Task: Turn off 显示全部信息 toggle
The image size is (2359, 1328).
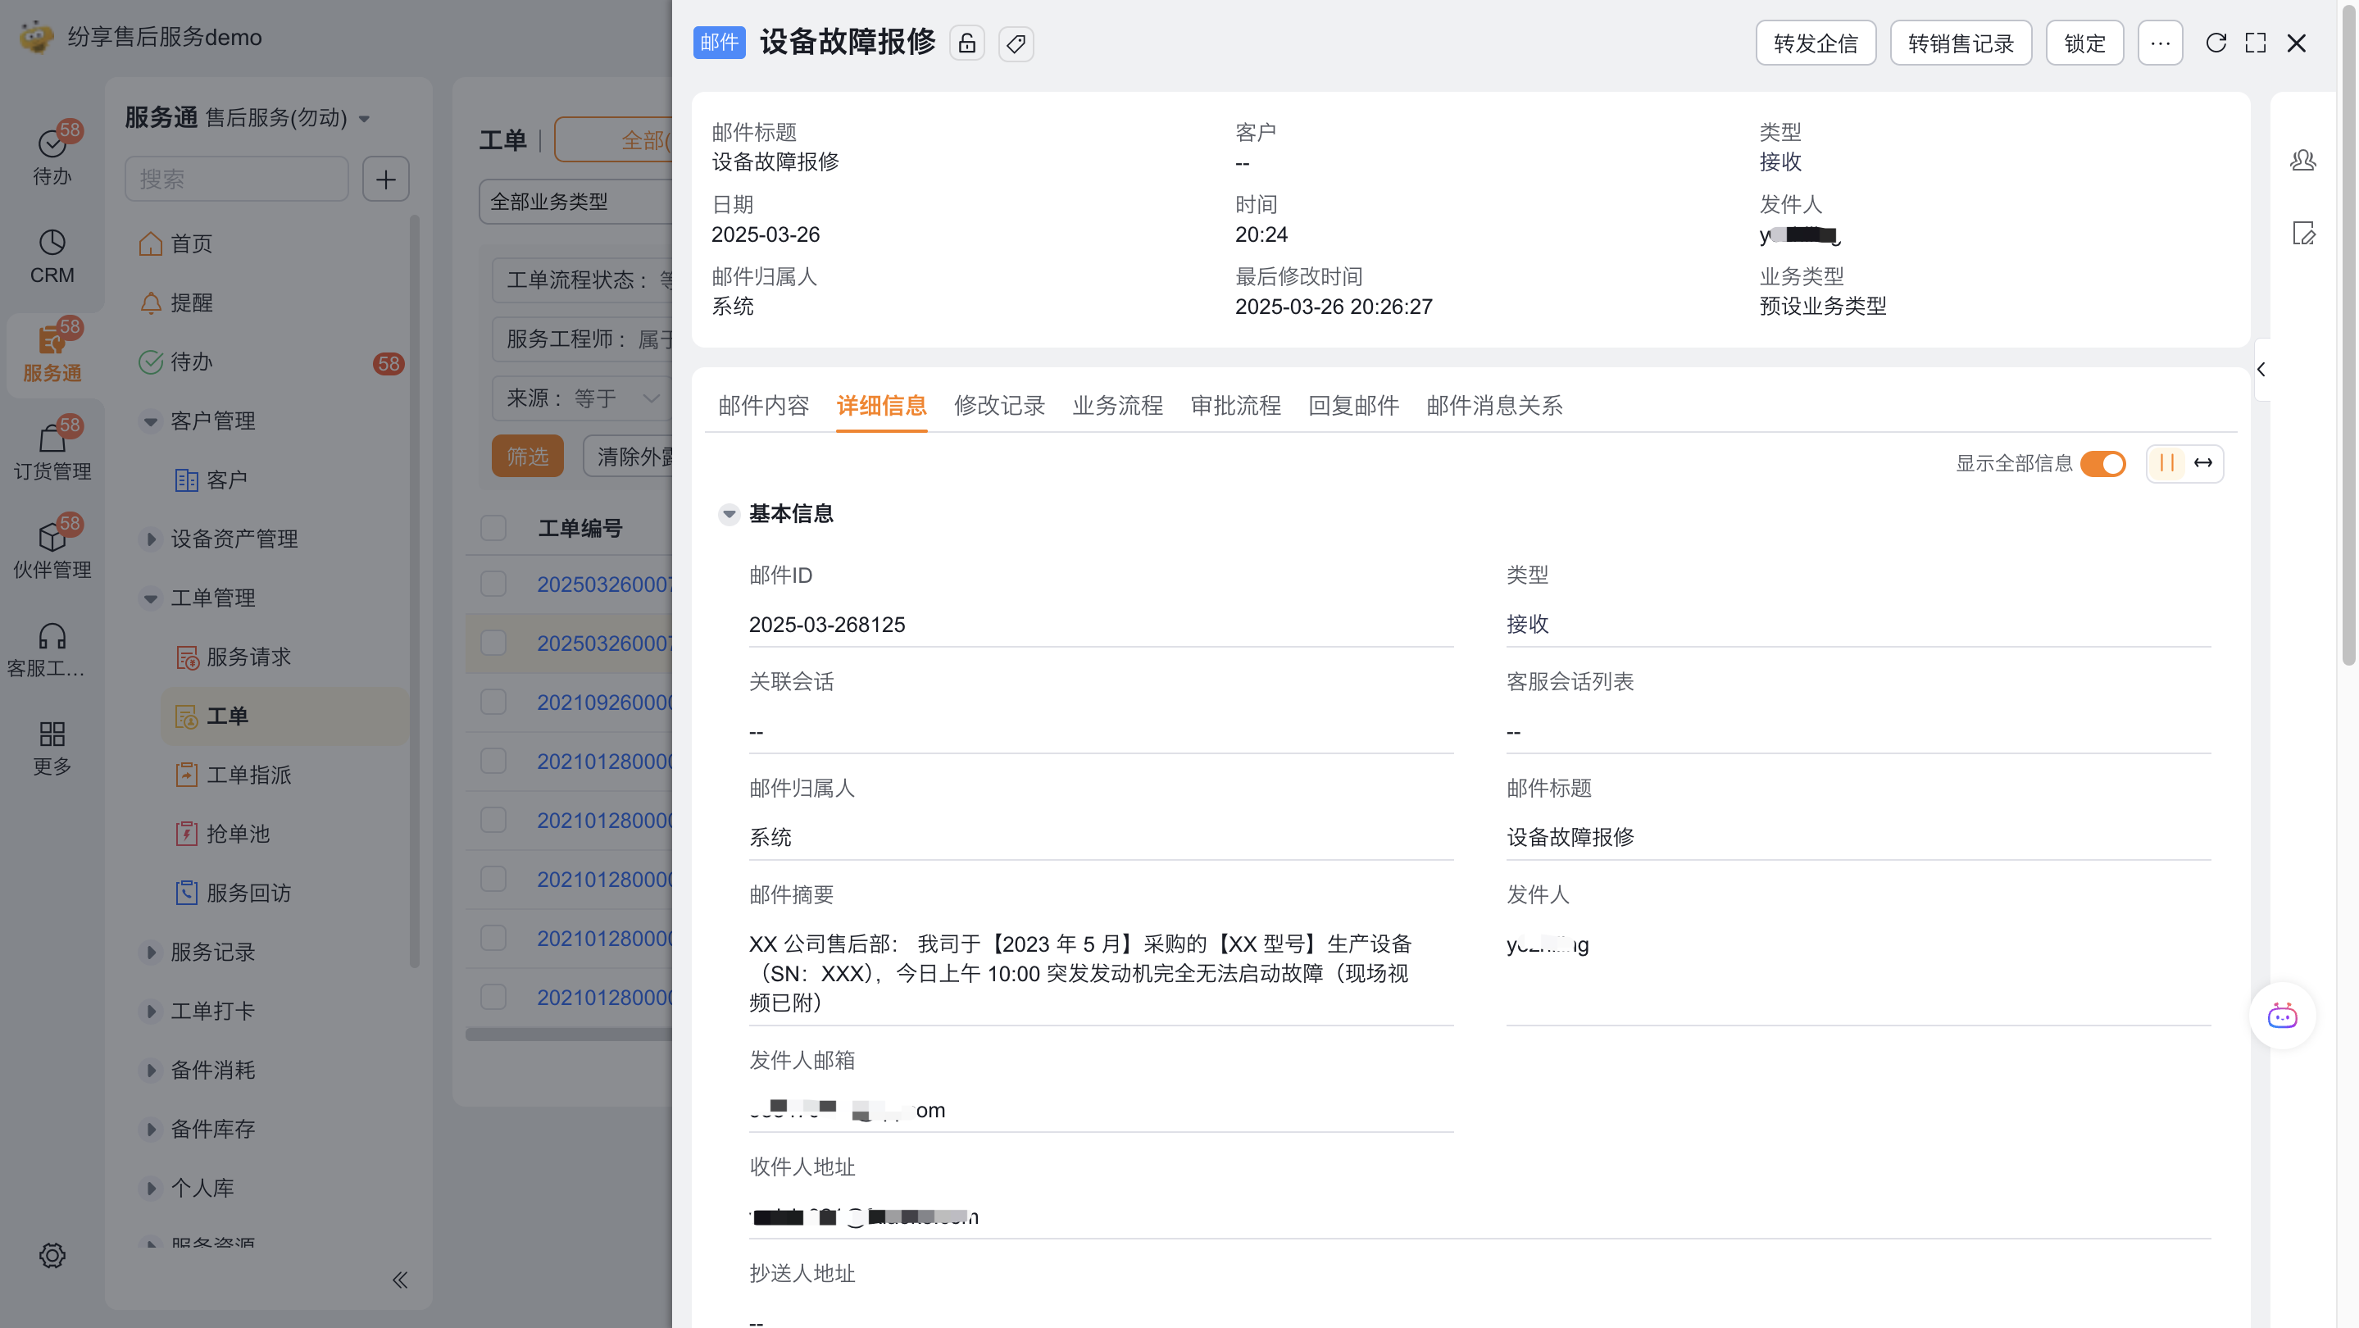Action: 2102,463
